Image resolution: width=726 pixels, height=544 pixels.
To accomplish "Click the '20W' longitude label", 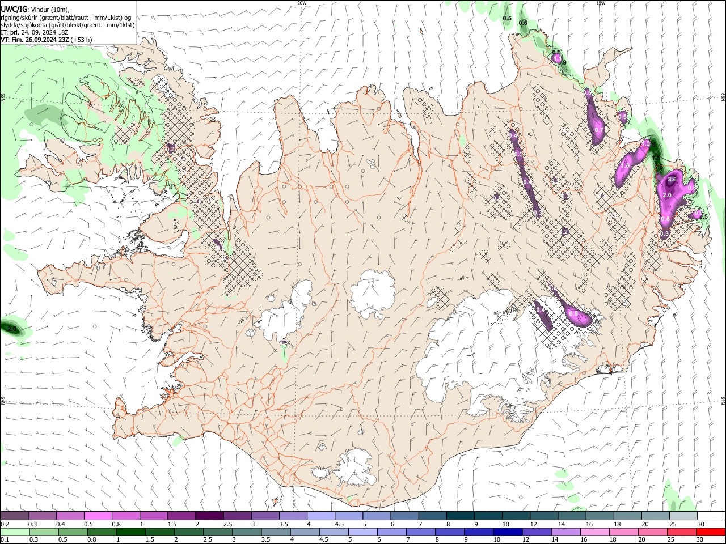I will pyautogui.click(x=302, y=3).
